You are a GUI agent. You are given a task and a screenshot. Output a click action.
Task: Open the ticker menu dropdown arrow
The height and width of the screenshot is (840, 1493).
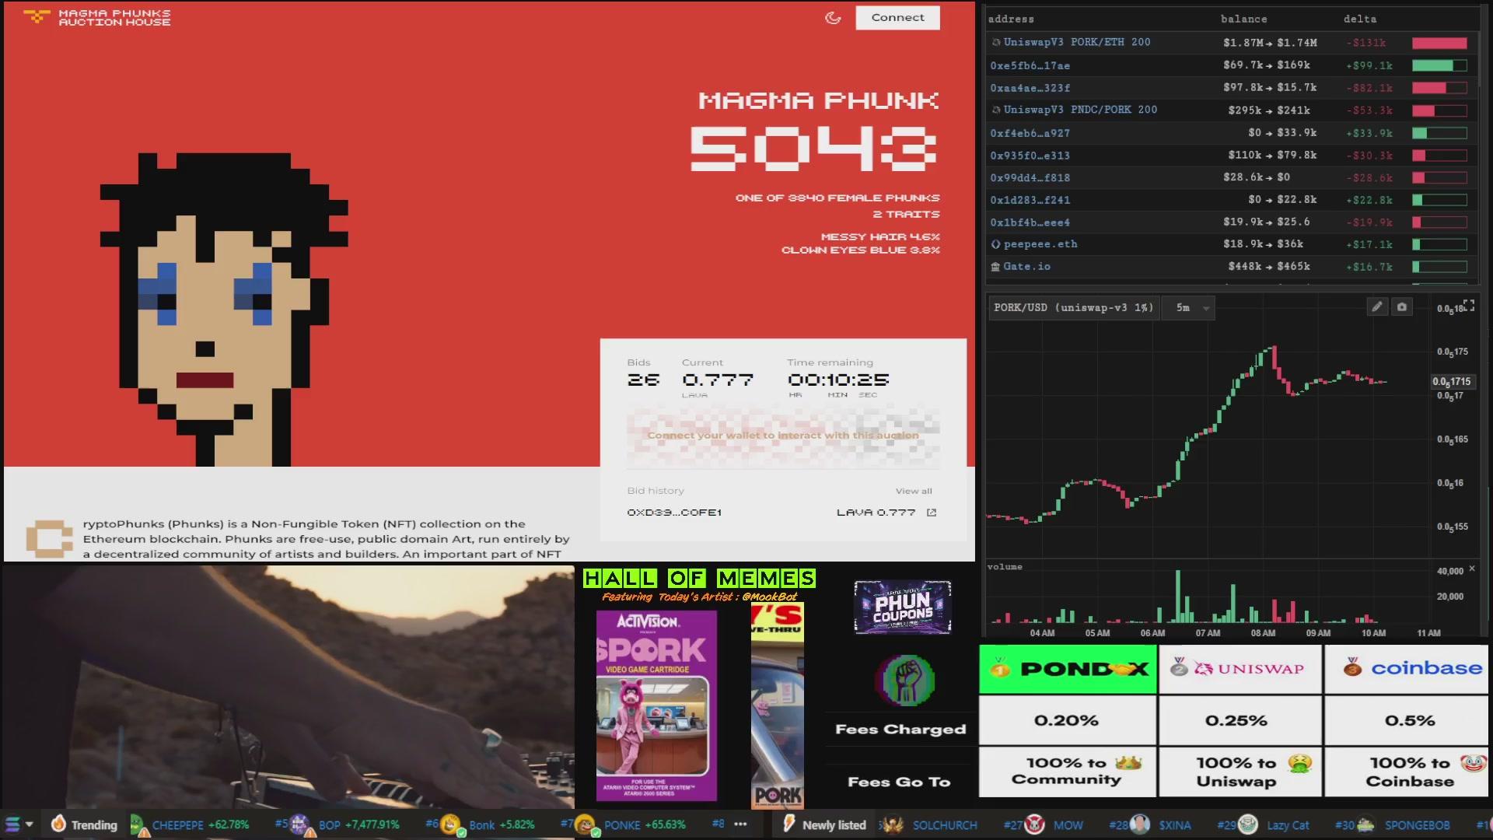(30, 824)
